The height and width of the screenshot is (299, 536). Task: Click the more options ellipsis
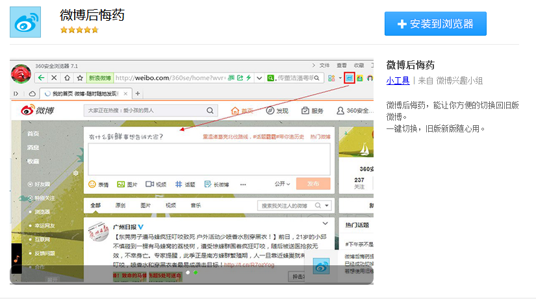click(x=243, y=185)
